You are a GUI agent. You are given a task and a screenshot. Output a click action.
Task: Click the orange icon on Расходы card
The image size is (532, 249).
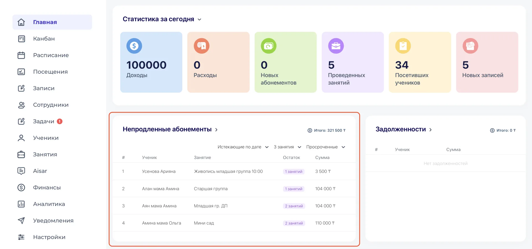pyautogui.click(x=201, y=46)
